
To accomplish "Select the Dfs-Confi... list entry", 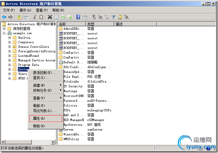I will click(73, 67).
